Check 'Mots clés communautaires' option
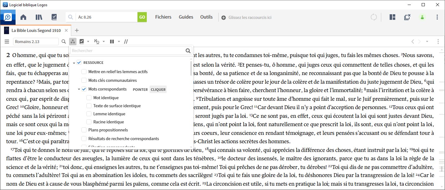This screenshot has height=190, width=445. click(84, 80)
